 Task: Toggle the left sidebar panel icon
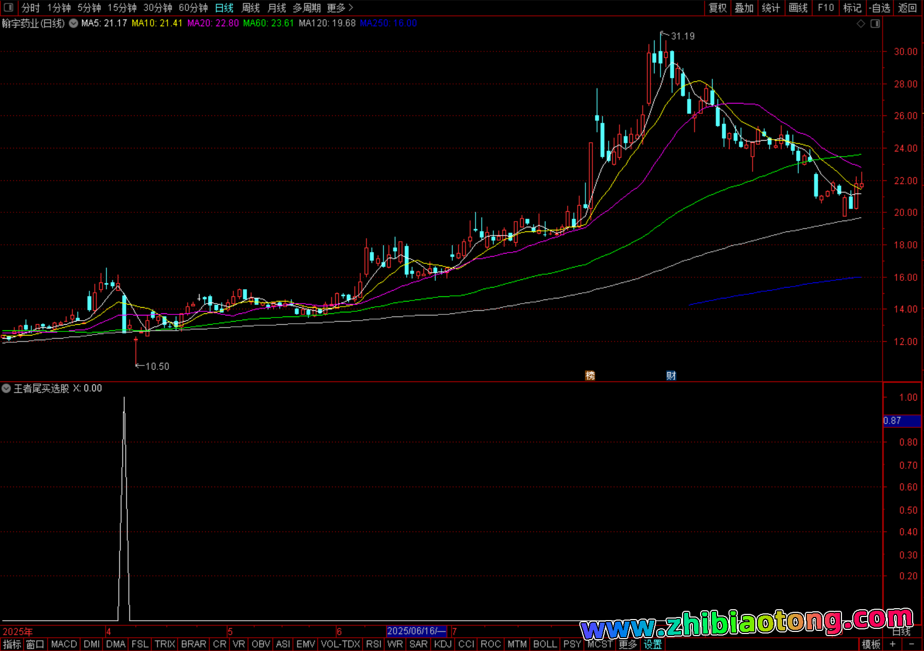(8, 7)
